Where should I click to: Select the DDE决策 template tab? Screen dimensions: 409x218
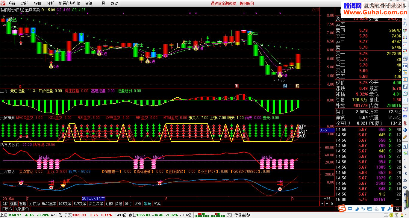[65, 204]
